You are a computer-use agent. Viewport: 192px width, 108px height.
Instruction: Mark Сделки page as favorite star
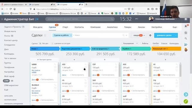pyautogui.click(x=45, y=35)
